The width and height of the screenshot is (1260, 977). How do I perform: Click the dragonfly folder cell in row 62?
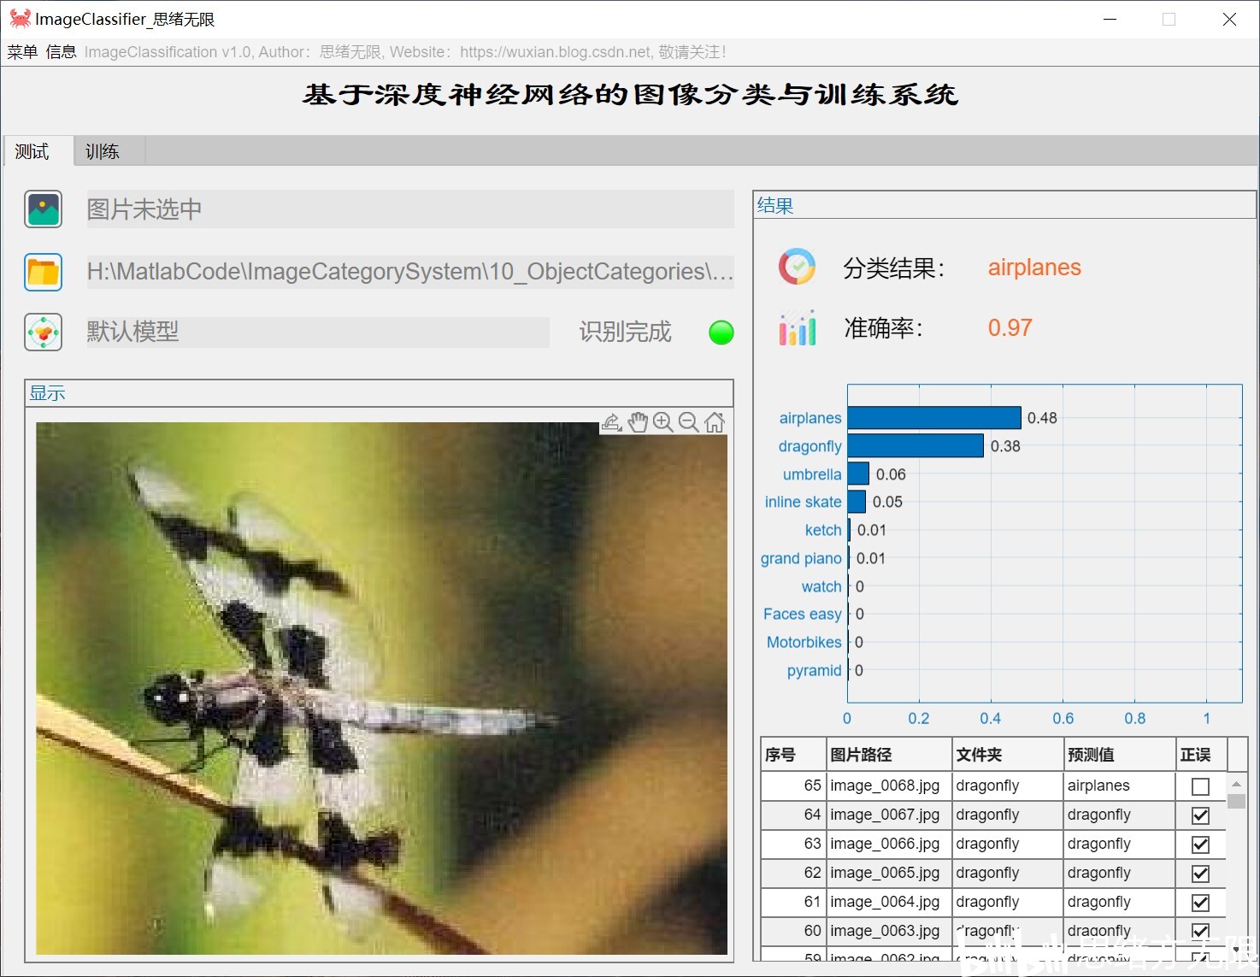pos(1009,873)
